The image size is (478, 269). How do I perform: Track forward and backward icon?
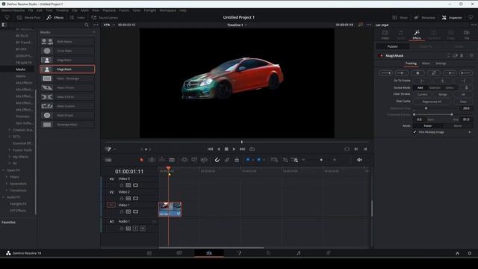(434, 73)
